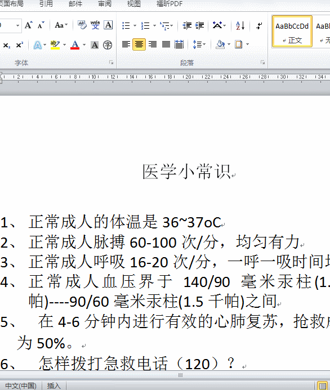Align text to the right

click(153, 44)
